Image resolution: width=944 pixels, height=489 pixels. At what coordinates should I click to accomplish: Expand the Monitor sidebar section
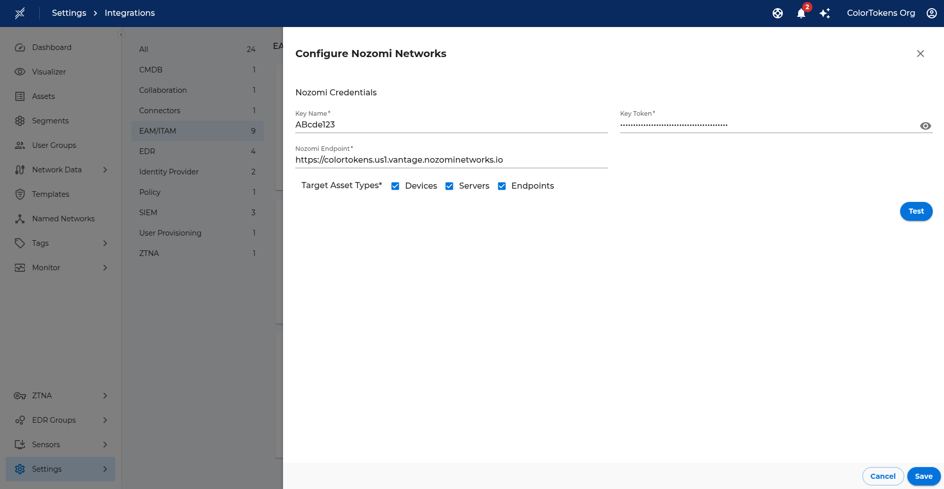[105, 267]
